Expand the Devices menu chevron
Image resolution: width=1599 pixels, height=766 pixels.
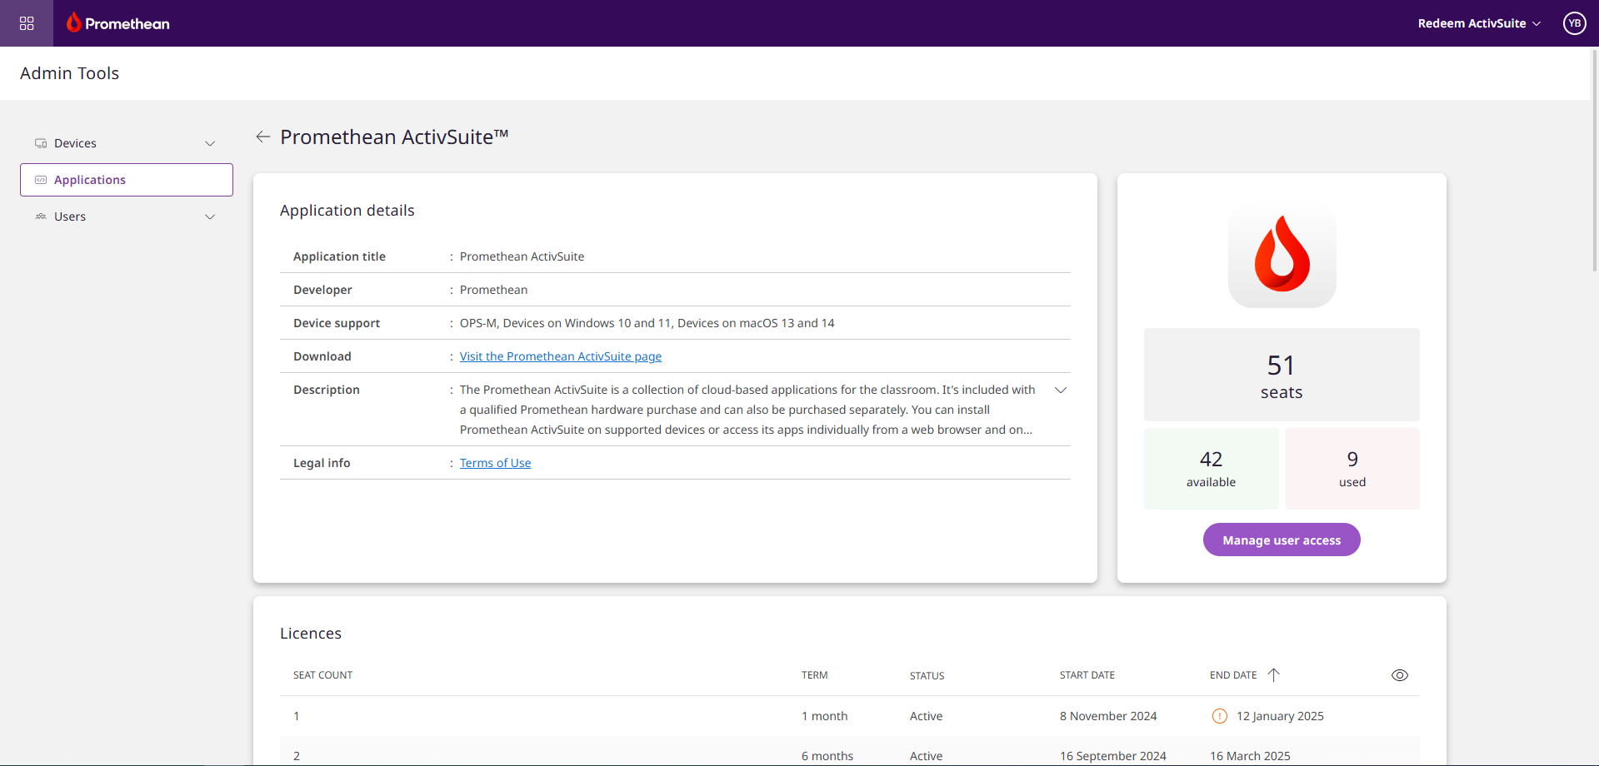pyautogui.click(x=210, y=143)
